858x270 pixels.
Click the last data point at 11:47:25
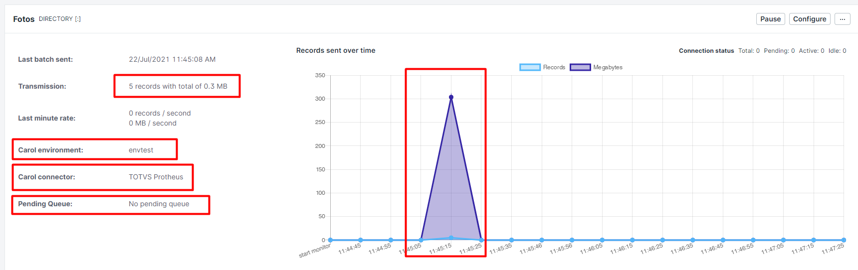[844, 240]
